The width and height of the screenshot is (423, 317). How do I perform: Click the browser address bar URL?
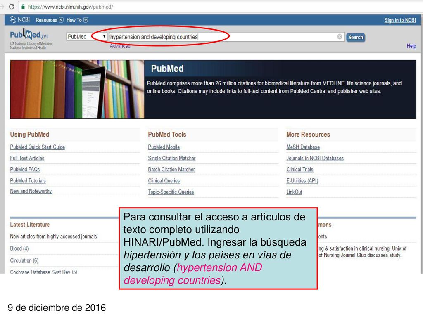[70, 7]
